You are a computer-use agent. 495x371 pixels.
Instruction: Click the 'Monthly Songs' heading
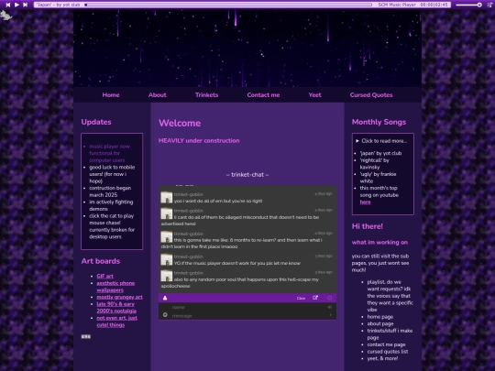379,122
